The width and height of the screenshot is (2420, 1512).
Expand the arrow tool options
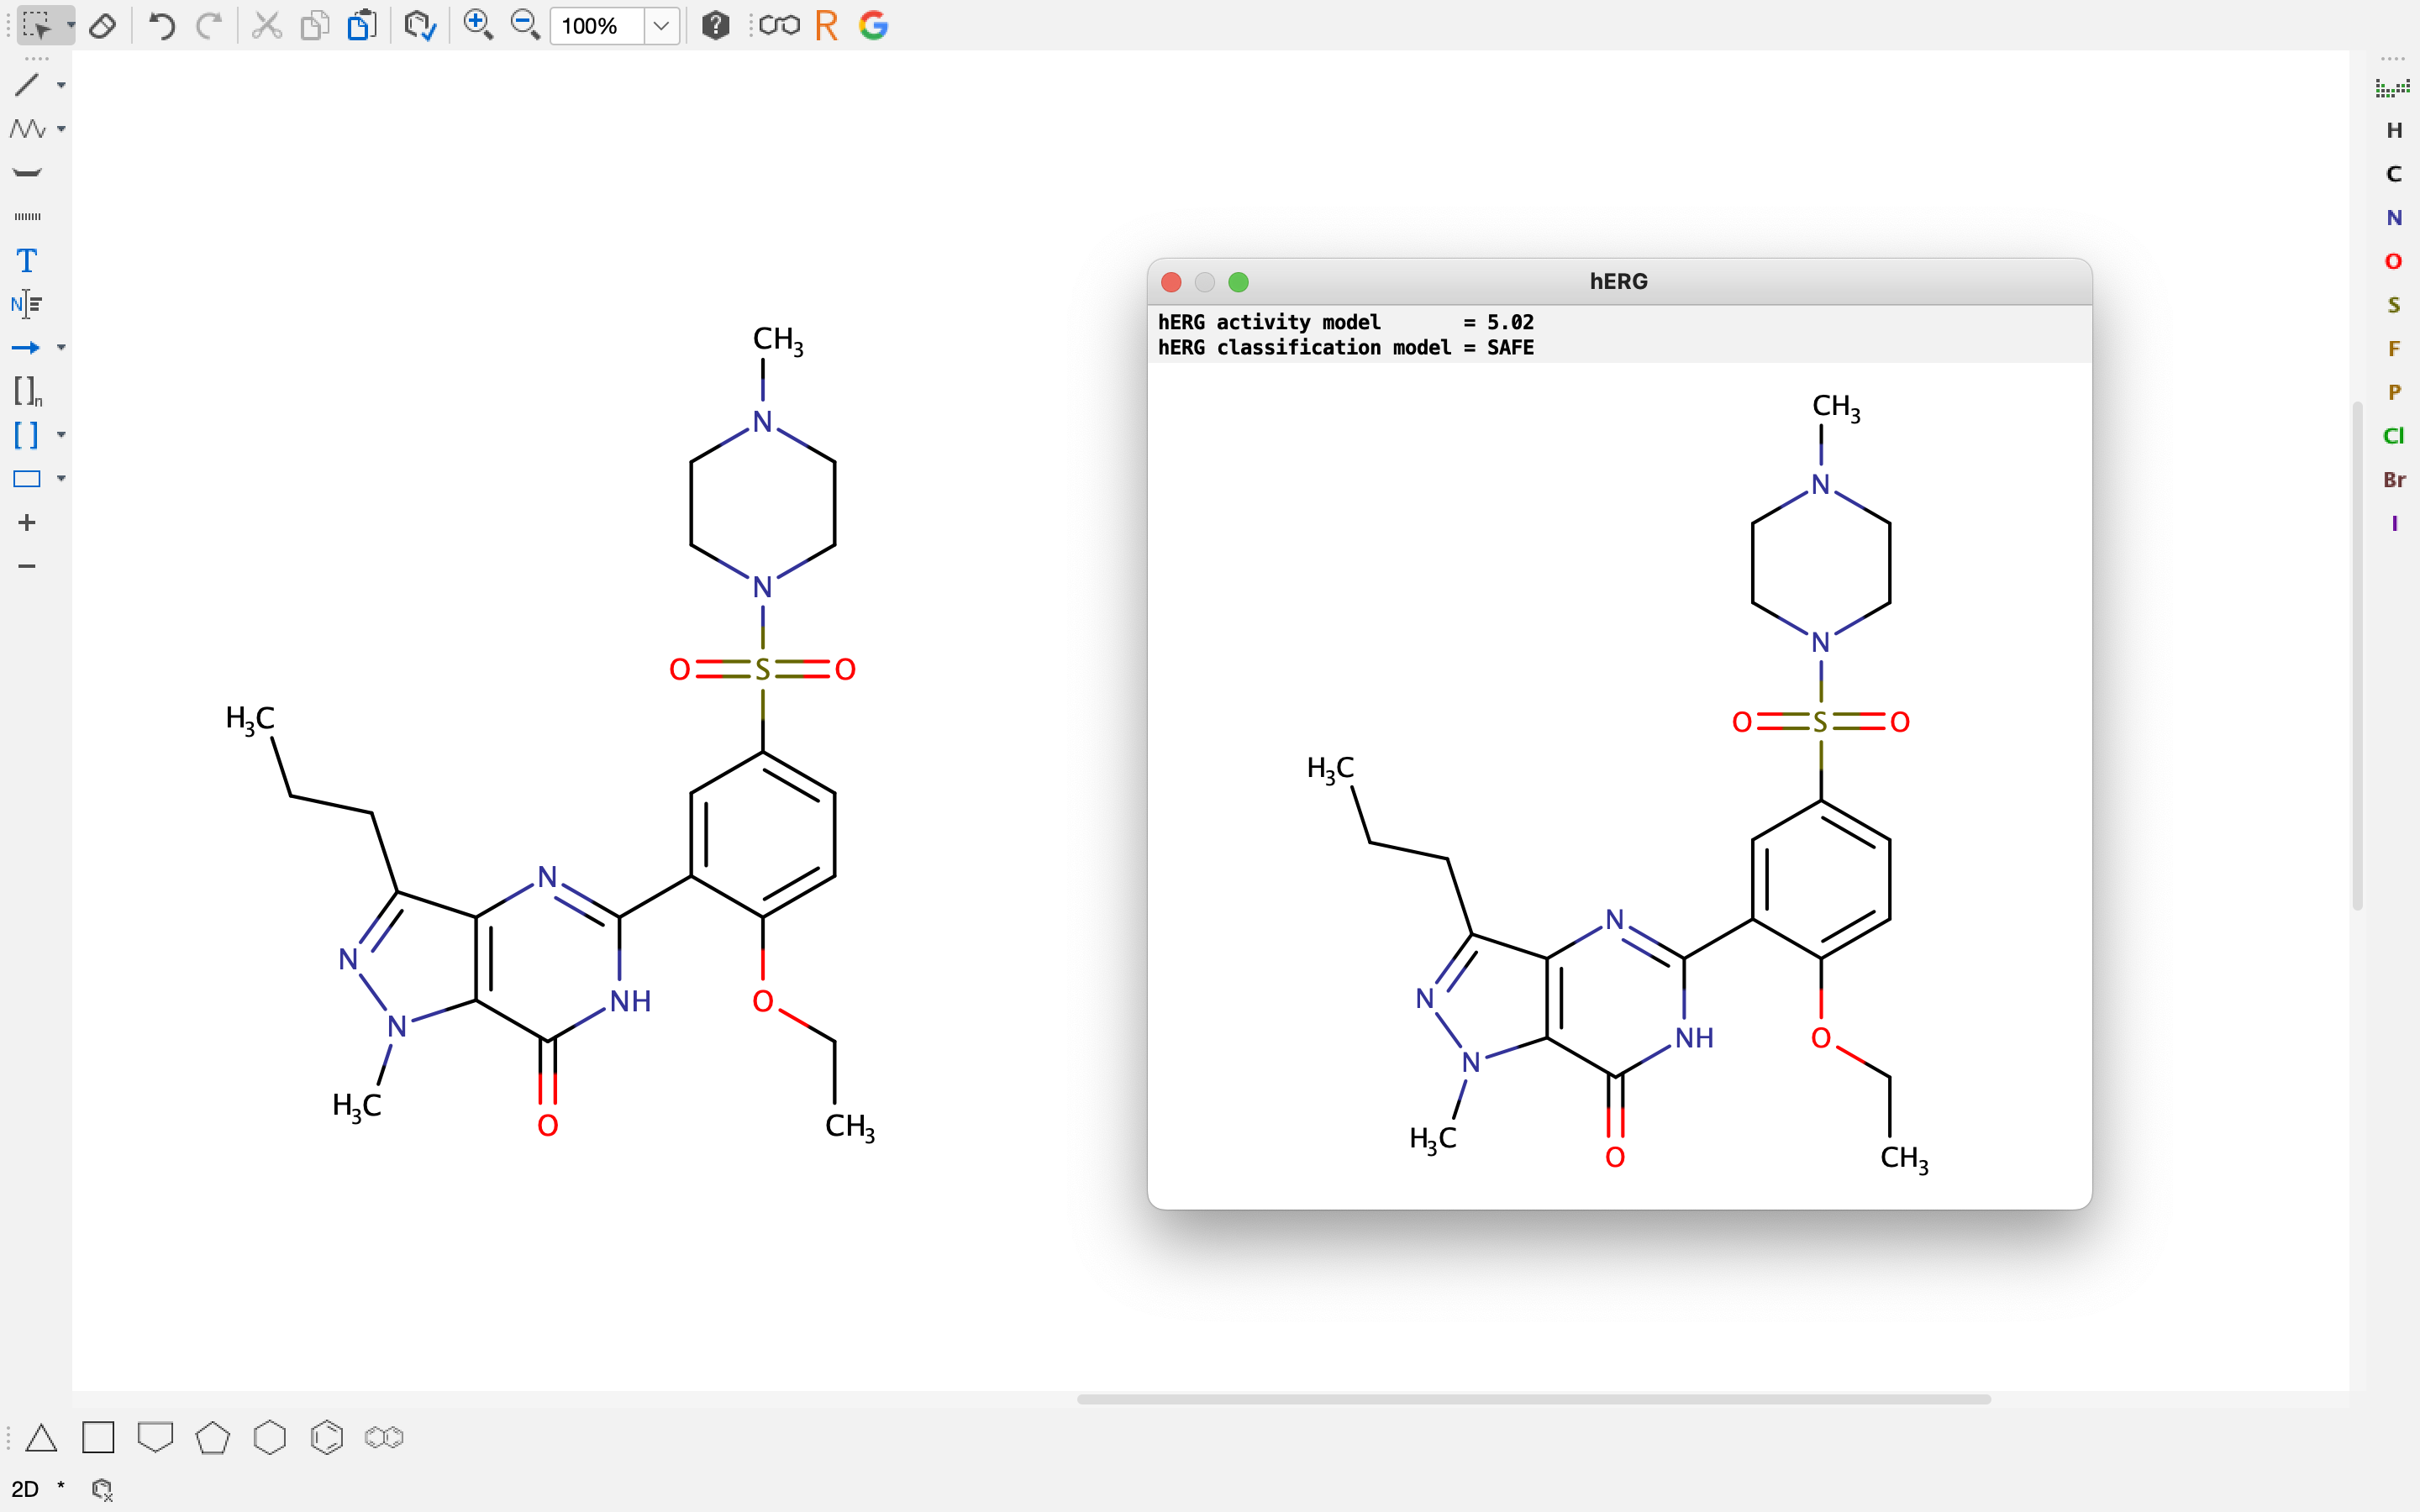pyautogui.click(x=61, y=348)
